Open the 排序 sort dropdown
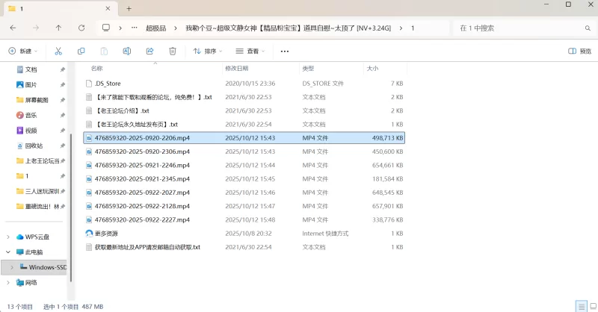 pyautogui.click(x=208, y=52)
